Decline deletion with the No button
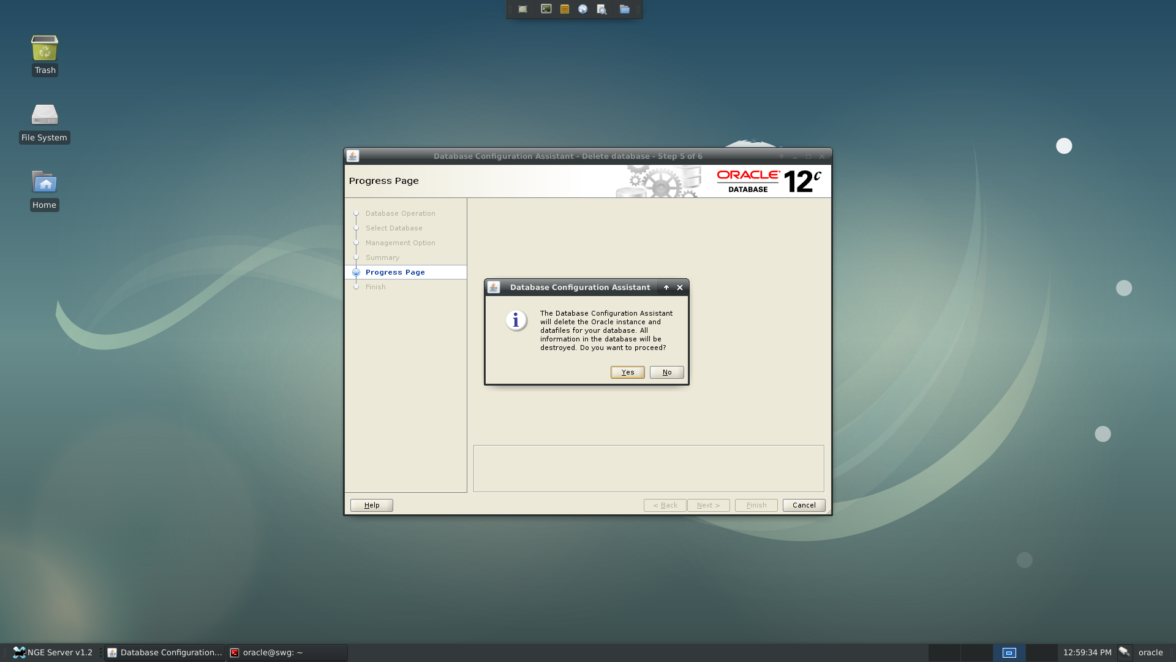Screen dimensions: 1176x662 666,372
